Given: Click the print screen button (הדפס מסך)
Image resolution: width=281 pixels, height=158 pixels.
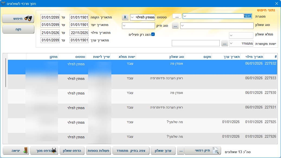Looking at the screenshot, I should 44,150.
